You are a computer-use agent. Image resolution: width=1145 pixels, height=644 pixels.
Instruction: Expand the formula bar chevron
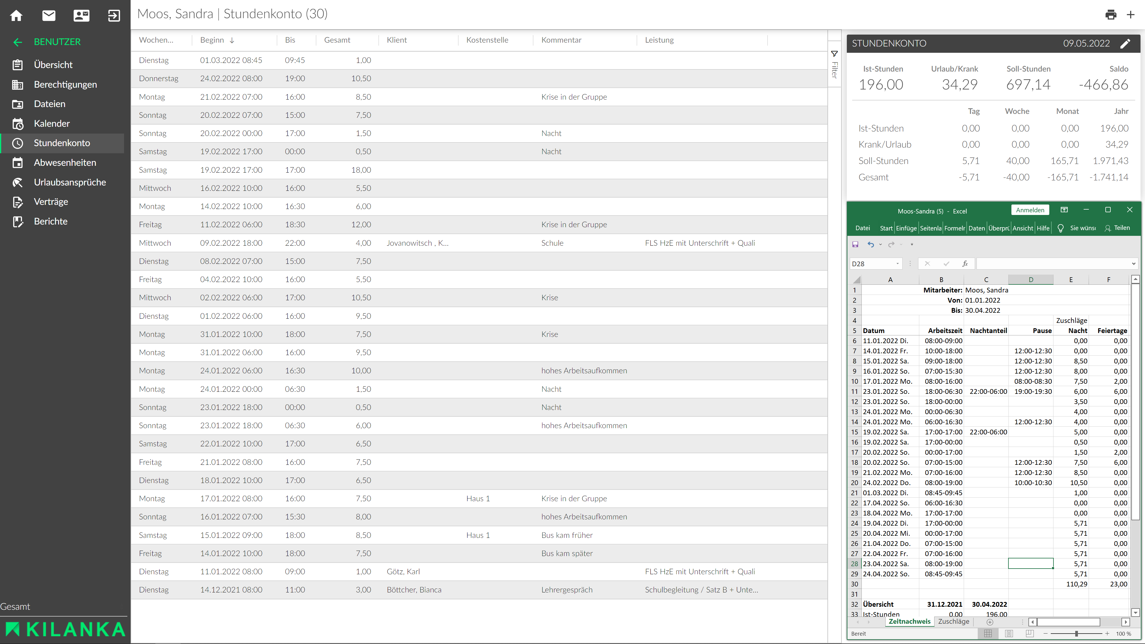click(1133, 264)
